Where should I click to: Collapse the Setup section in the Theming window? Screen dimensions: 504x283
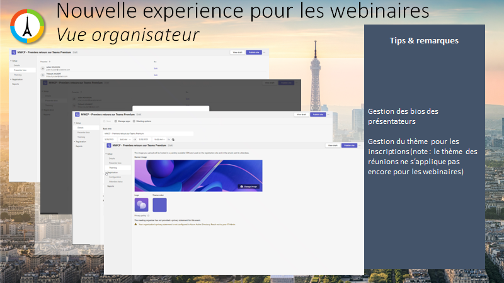[x=106, y=154]
